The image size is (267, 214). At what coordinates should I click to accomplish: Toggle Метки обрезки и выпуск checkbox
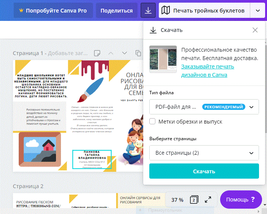[152, 122]
